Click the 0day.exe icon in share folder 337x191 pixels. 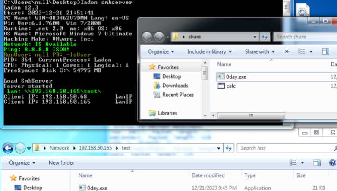click(221, 76)
